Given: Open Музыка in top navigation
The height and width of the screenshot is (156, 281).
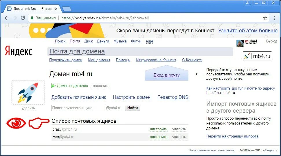Looking at the screenshot, I should 120,41.
